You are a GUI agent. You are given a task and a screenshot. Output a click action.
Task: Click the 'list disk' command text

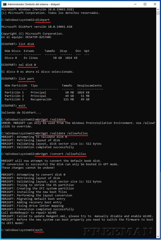[26, 44]
